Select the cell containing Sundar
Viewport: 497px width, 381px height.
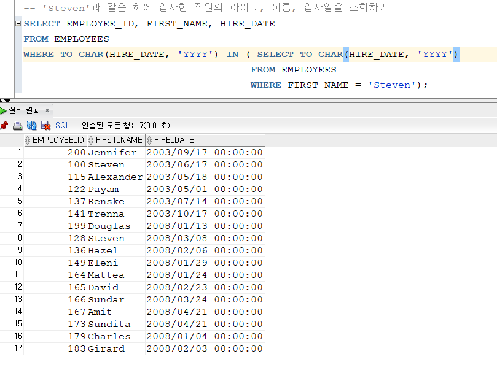tap(116, 299)
